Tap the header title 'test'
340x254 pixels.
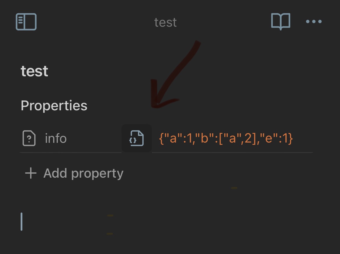pyautogui.click(x=165, y=22)
